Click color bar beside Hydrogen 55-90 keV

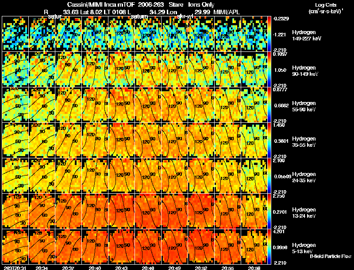pos(269,105)
